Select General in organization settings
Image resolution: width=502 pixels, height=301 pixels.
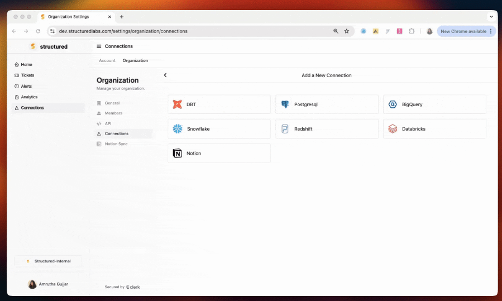tap(124, 103)
